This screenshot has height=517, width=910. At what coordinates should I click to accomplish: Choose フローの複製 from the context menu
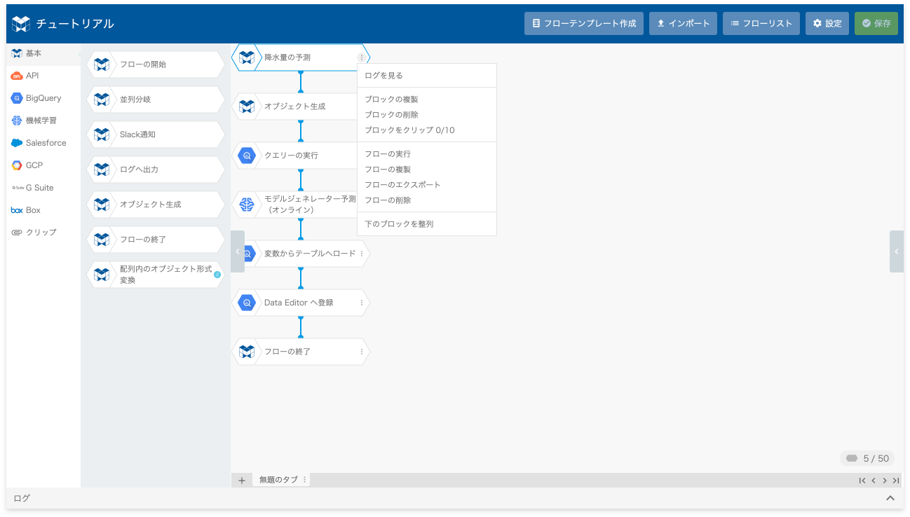tap(427, 170)
